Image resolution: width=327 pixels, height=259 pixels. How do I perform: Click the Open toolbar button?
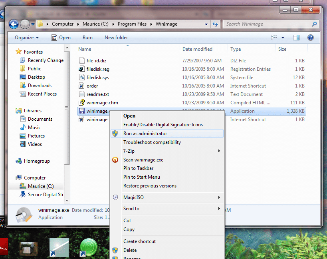click(61, 38)
